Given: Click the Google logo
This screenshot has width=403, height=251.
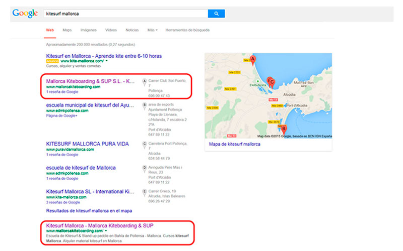Looking at the screenshot, I should (x=25, y=14).
